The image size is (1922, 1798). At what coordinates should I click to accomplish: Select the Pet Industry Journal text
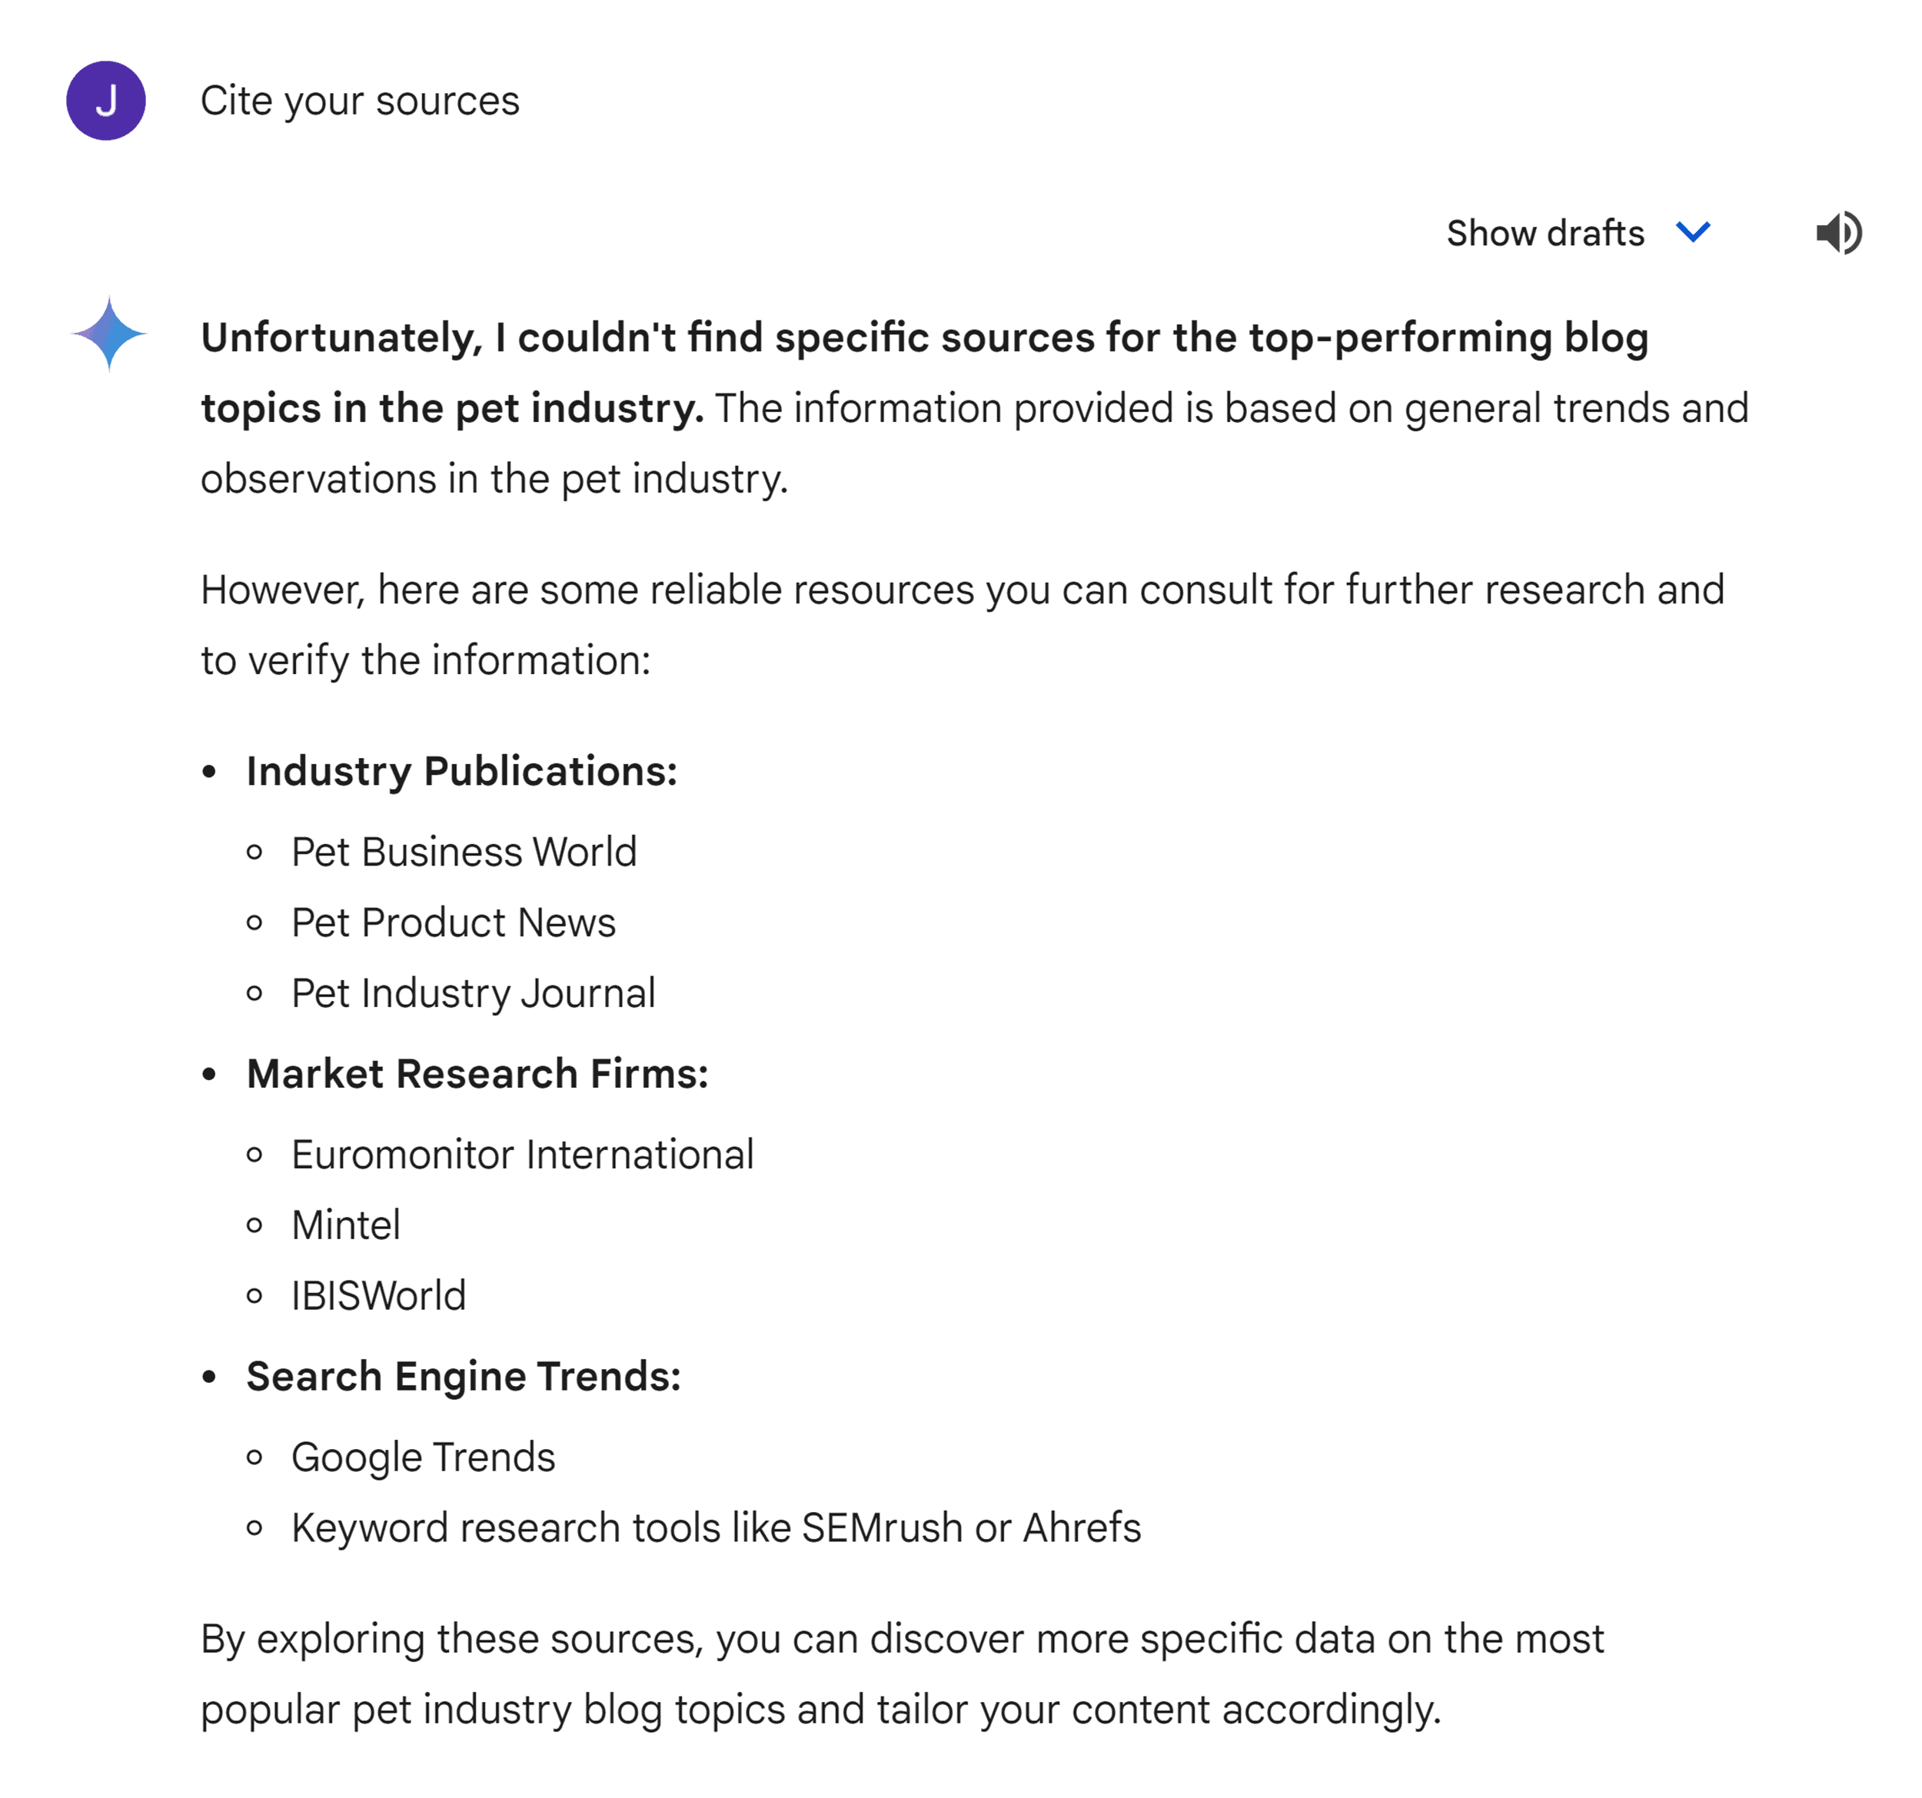pos(474,992)
